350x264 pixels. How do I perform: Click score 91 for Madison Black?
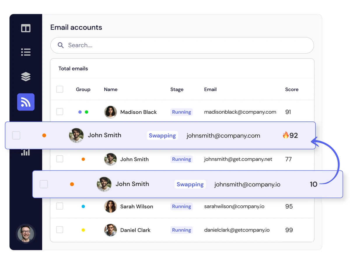click(x=288, y=112)
